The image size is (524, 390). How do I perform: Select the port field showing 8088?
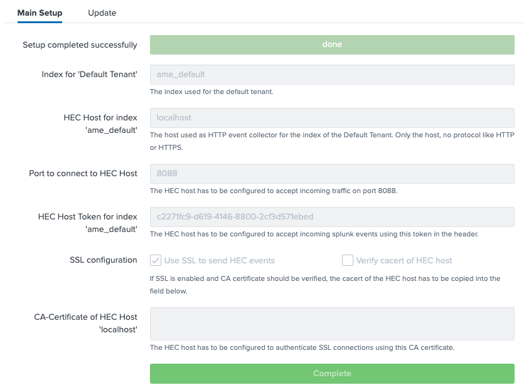332,173
